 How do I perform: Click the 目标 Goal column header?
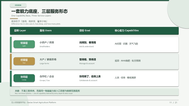tap(85, 31)
